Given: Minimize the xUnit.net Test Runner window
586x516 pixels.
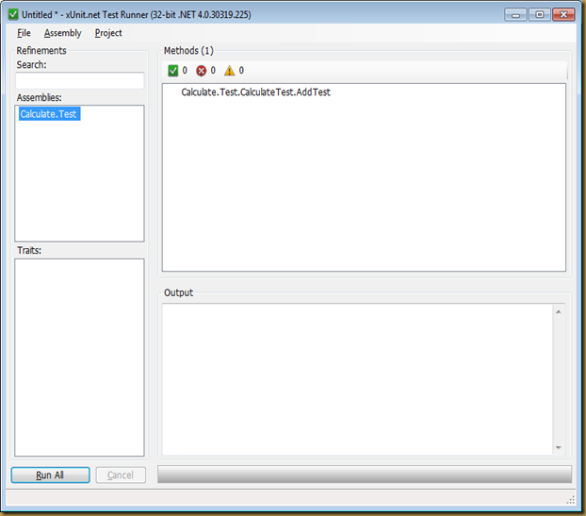Looking at the screenshot, I should [515, 14].
